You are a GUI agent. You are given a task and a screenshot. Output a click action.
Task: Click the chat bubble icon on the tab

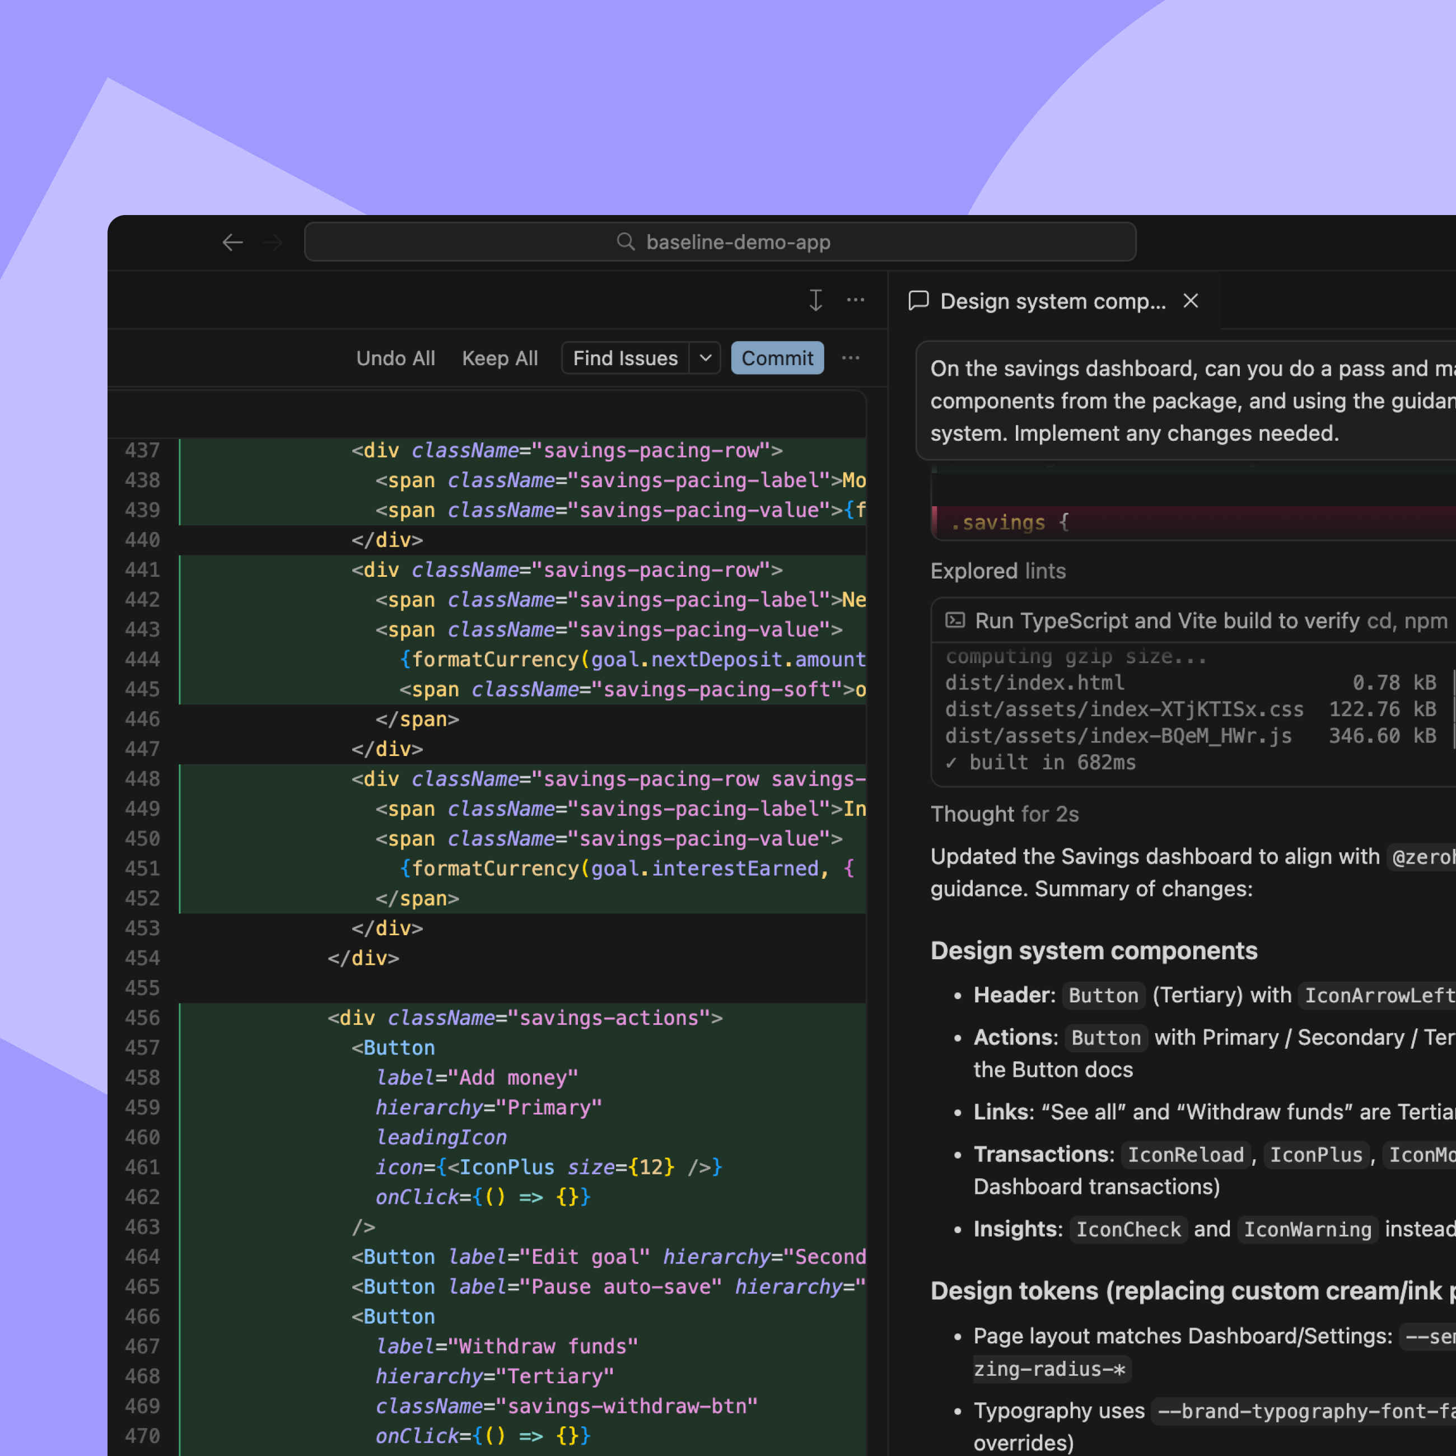(x=918, y=301)
